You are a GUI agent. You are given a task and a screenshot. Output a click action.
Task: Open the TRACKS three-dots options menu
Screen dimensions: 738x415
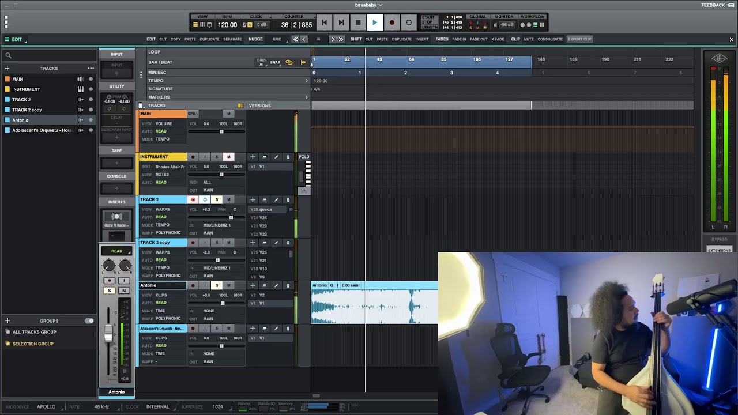[x=91, y=69]
